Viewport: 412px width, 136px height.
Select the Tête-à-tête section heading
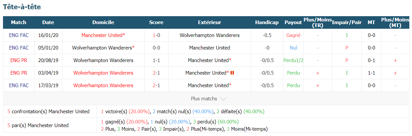22,7
